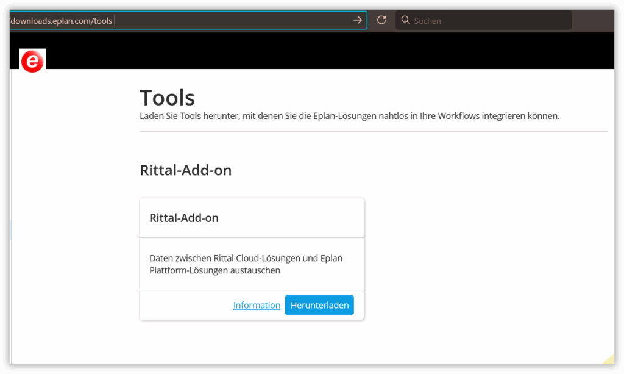The image size is (624, 374).
Task: Click the card text about Rittal Cloud-Lösungen
Action: coord(246,264)
